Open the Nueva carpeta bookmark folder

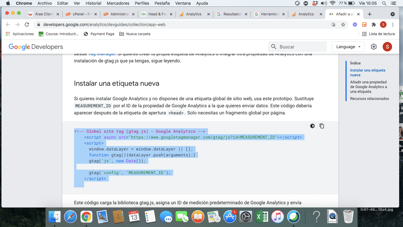[x=135, y=34]
